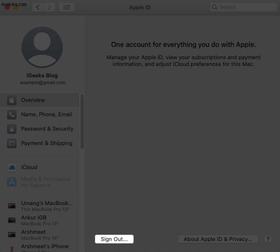The width and height of the screenshot is (280, 252).
Task: Open help with question mark button
Action: [x=268, y=239]
